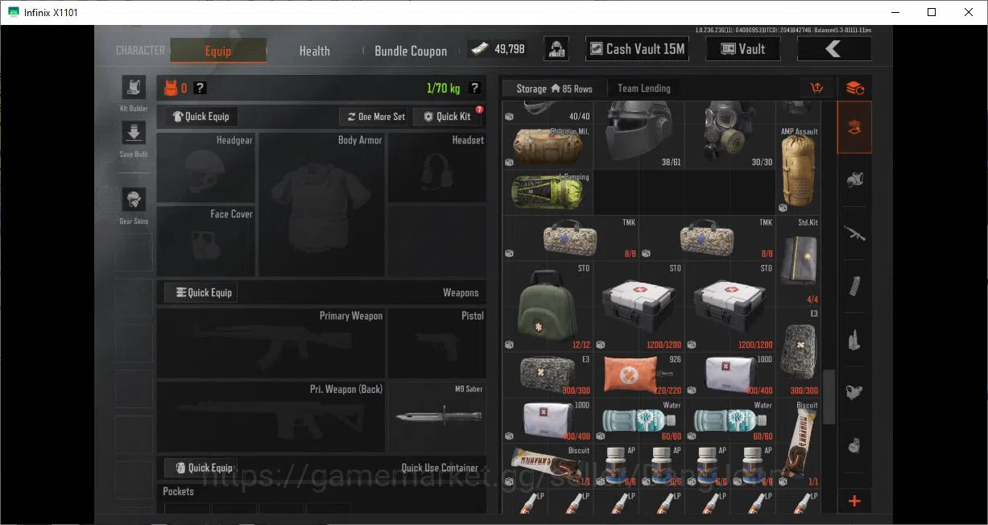
Task: Click Quick Equip beside Quick Use Container
Action: click(201, 468)
